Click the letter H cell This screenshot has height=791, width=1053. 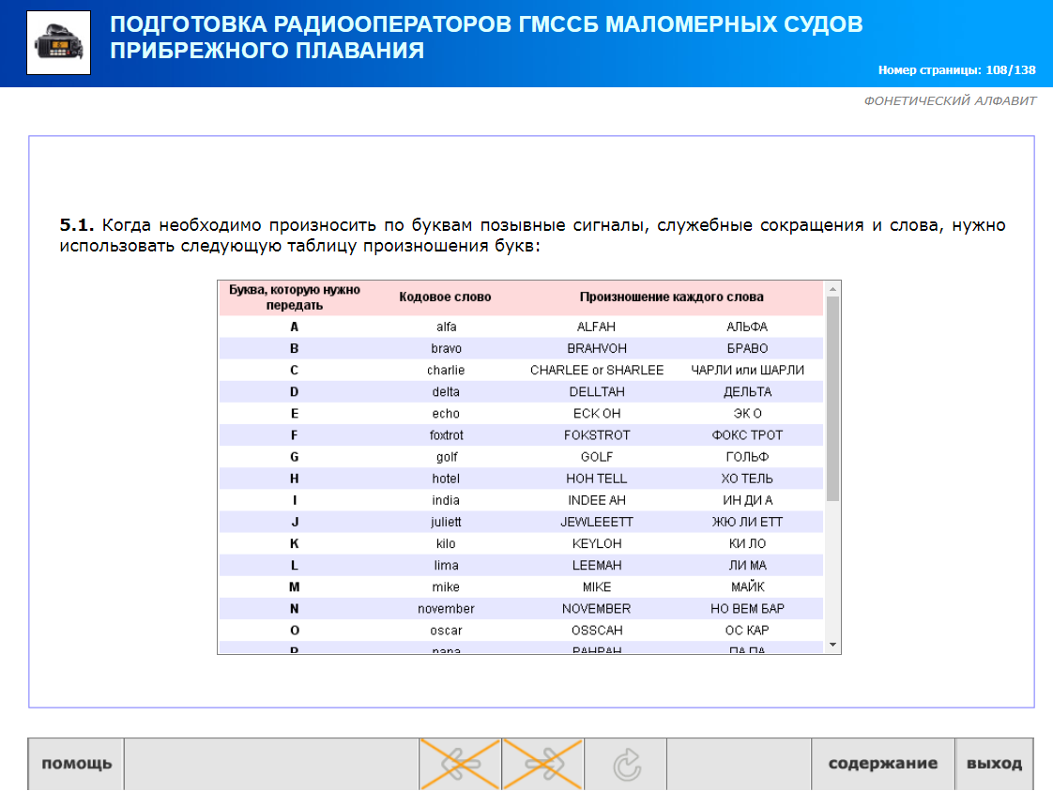pos(294,479)
